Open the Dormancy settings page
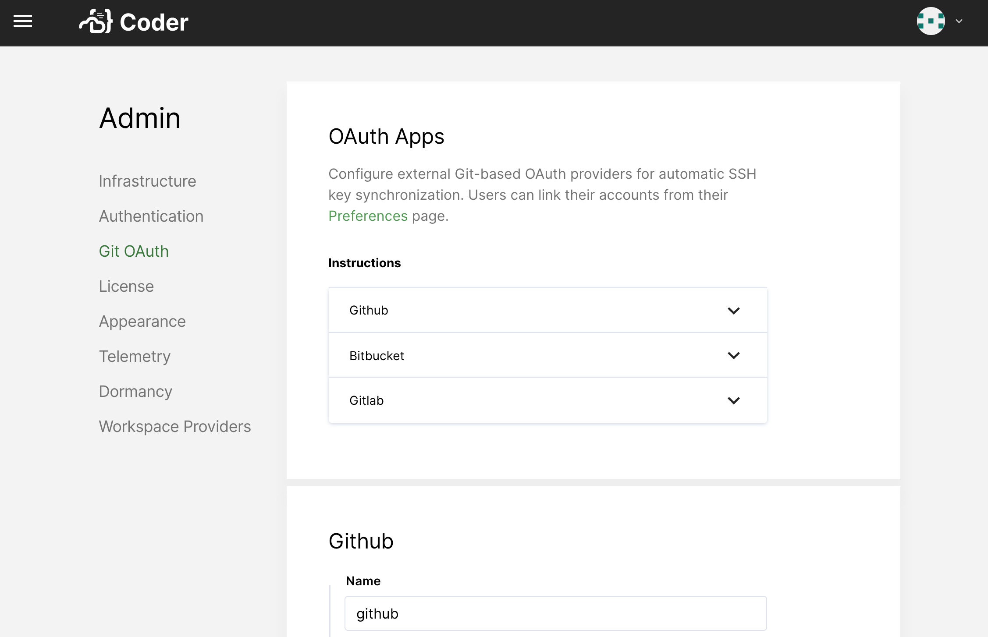The height and width of the screenshot is (637, 988). tap(135, 391)
